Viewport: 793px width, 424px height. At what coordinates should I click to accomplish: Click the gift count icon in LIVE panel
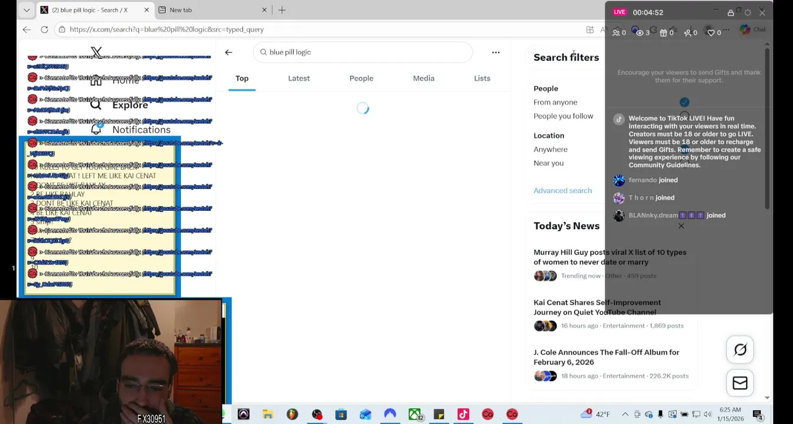663,33
